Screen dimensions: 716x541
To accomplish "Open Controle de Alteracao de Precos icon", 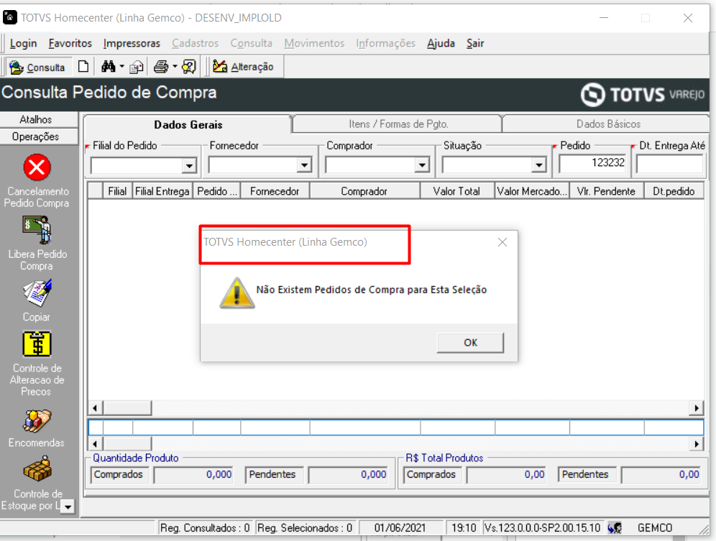I will [x=37, y=343].
